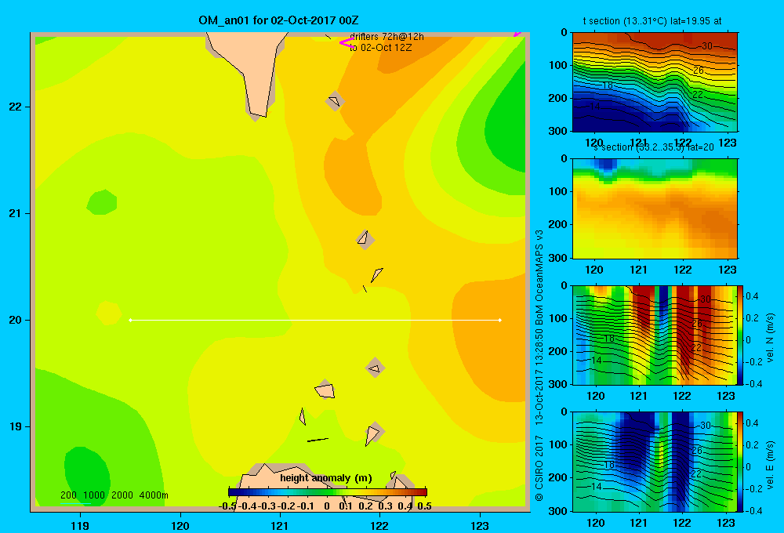This screenshot has height=533, width=784.
Task: Click the "drifters 72h@12h" label
Action: pos(387,37)
